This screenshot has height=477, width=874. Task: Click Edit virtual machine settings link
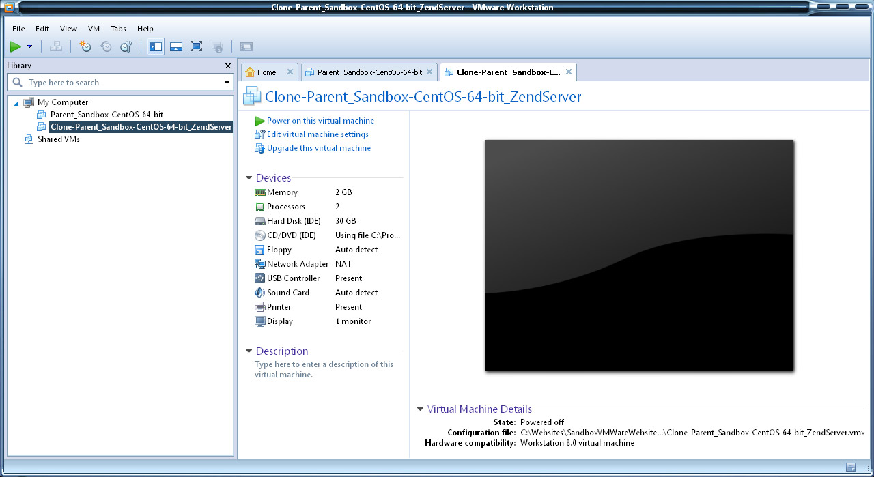tap(318, 134)
